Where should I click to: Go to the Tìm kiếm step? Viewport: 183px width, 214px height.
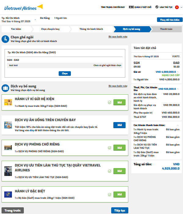point(16,29)
